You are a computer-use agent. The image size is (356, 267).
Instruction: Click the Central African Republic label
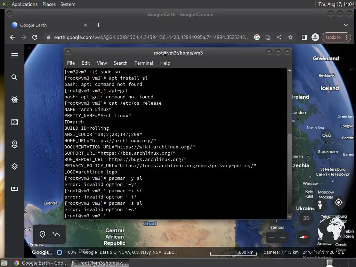click(x=115, y=236)
